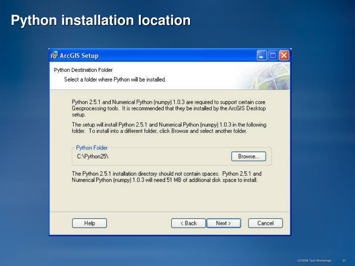The width and height of the screenshot is (355, 266).
Task: Cancel the ArcGIS Setup wizard
Action: coord(265,223)
